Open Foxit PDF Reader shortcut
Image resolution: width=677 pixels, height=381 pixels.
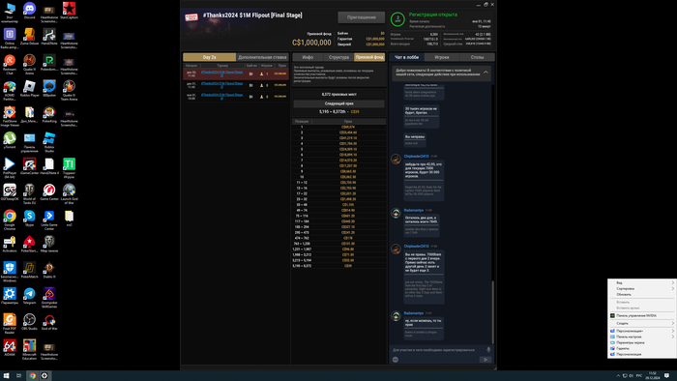pos(10,324)
